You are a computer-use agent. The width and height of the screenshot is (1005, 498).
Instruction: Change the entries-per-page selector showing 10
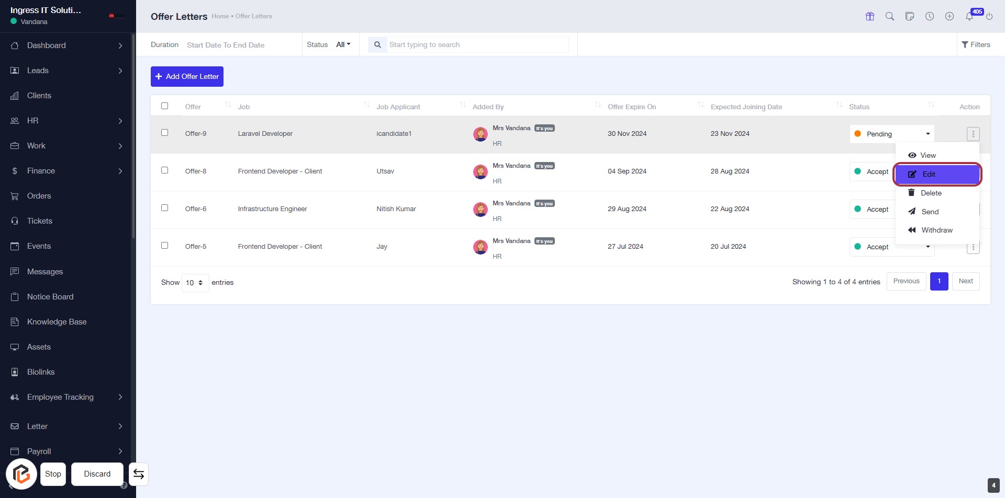pyautogui.click(x=195, y=283)
